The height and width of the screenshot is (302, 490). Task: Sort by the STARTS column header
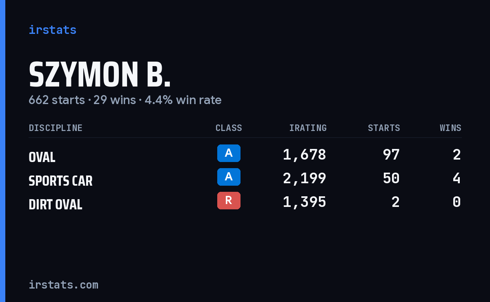tap(384, 128)
